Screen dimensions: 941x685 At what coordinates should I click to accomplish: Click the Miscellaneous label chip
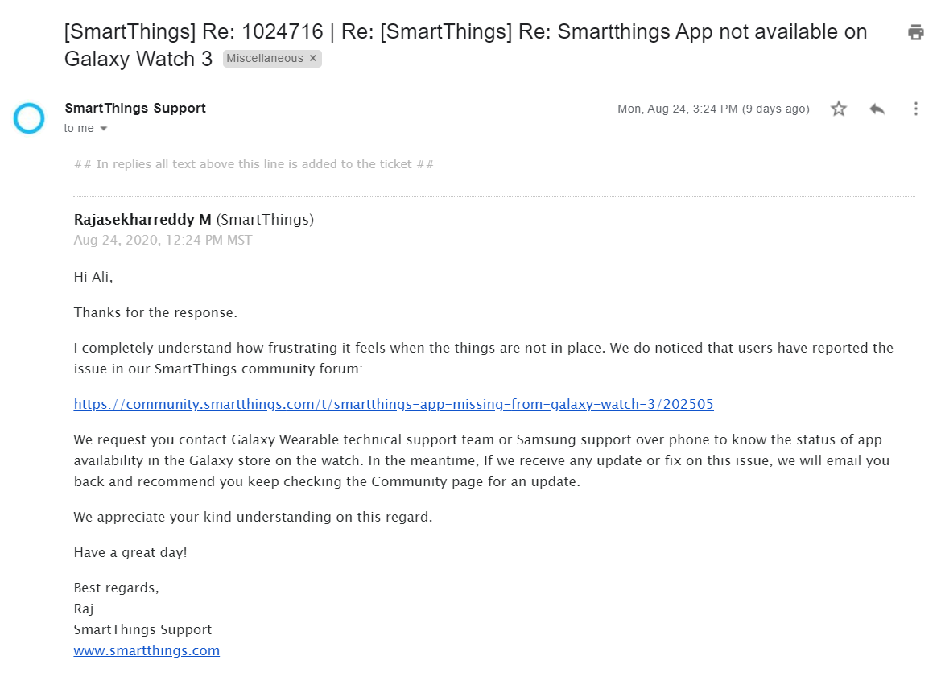(x=265, y=58)
